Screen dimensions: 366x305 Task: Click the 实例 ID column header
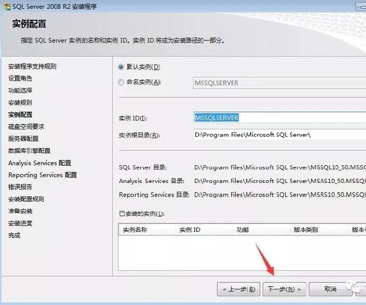[x=204, y=230]
